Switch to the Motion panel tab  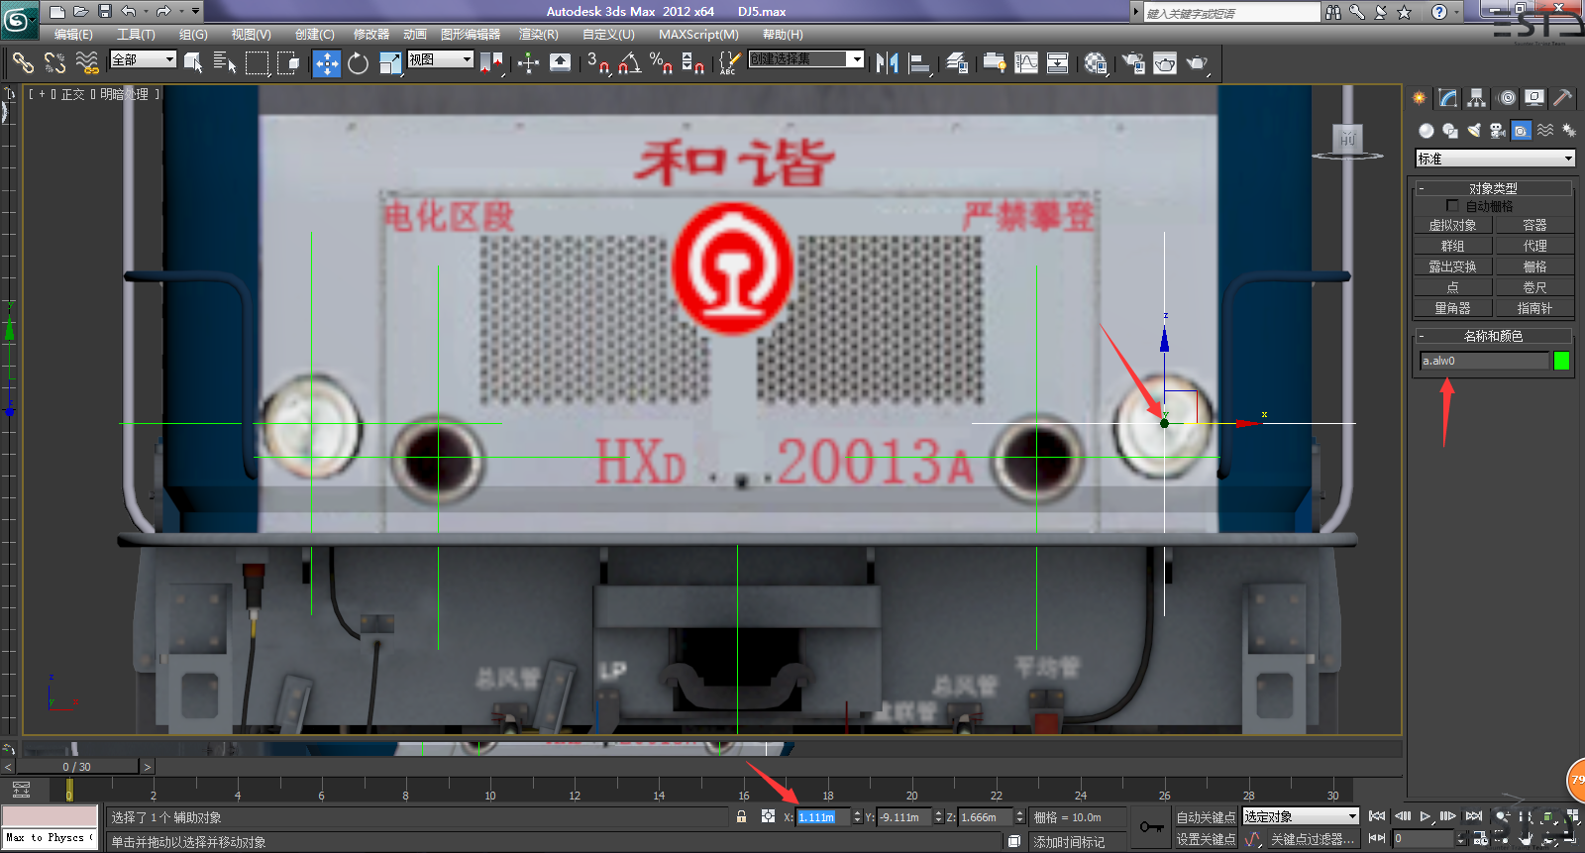point(1507,97)
